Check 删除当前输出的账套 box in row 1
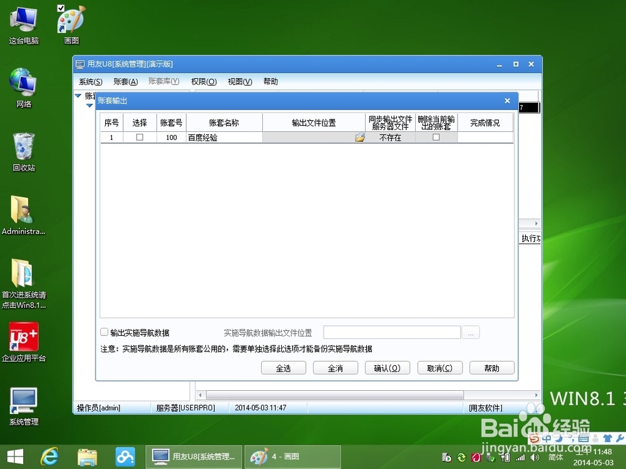The width and height of the screenshot is (626, 469). 436,137
